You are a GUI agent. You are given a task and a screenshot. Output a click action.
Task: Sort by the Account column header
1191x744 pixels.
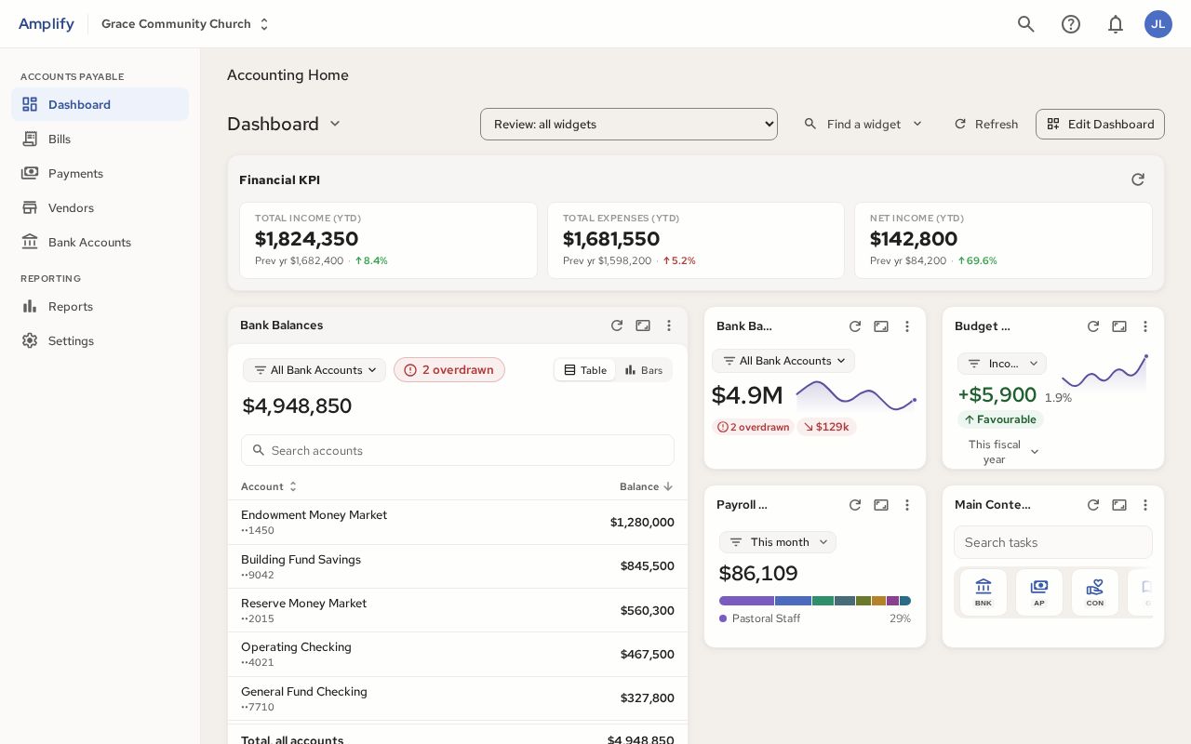pyautogui.click(x=269, y=486)
